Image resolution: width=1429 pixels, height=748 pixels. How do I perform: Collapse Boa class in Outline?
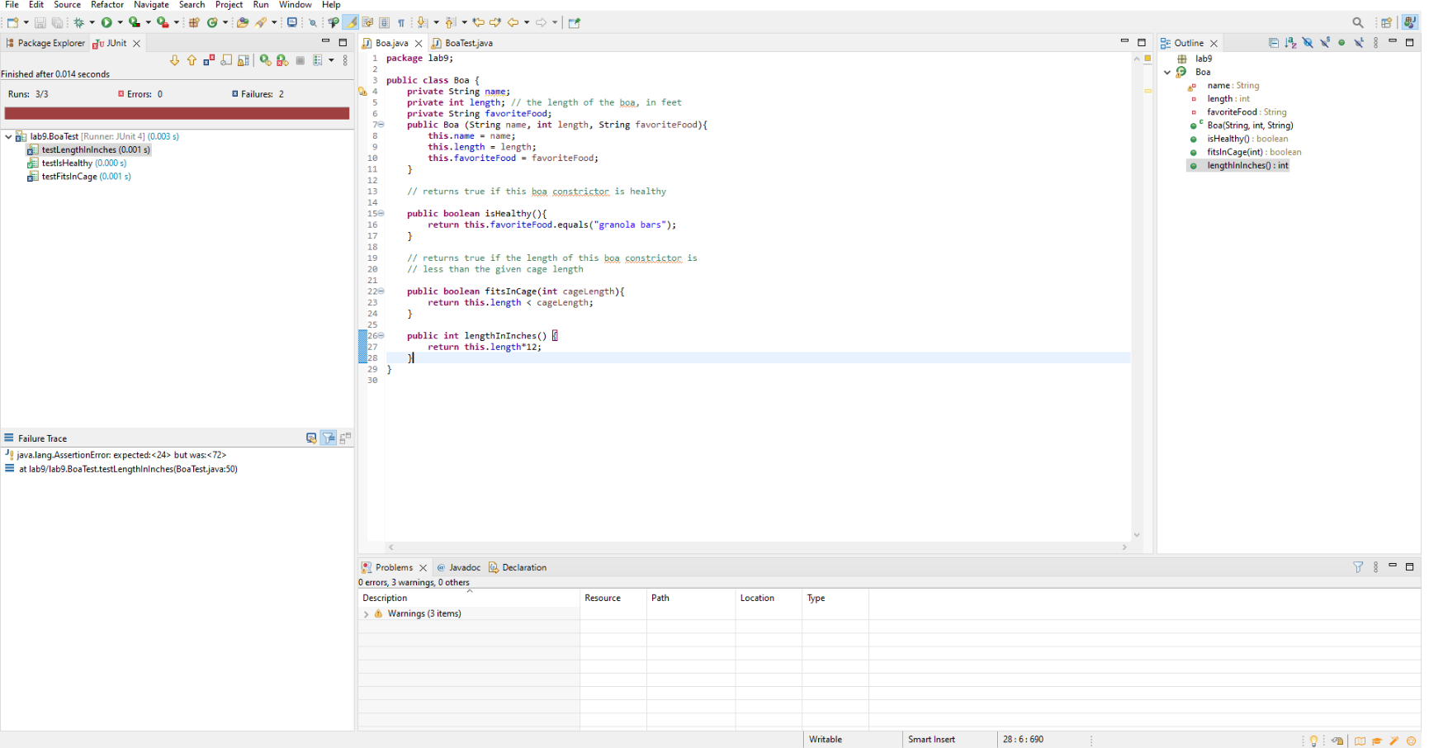pyautogui.click(x=1167, y=72)
